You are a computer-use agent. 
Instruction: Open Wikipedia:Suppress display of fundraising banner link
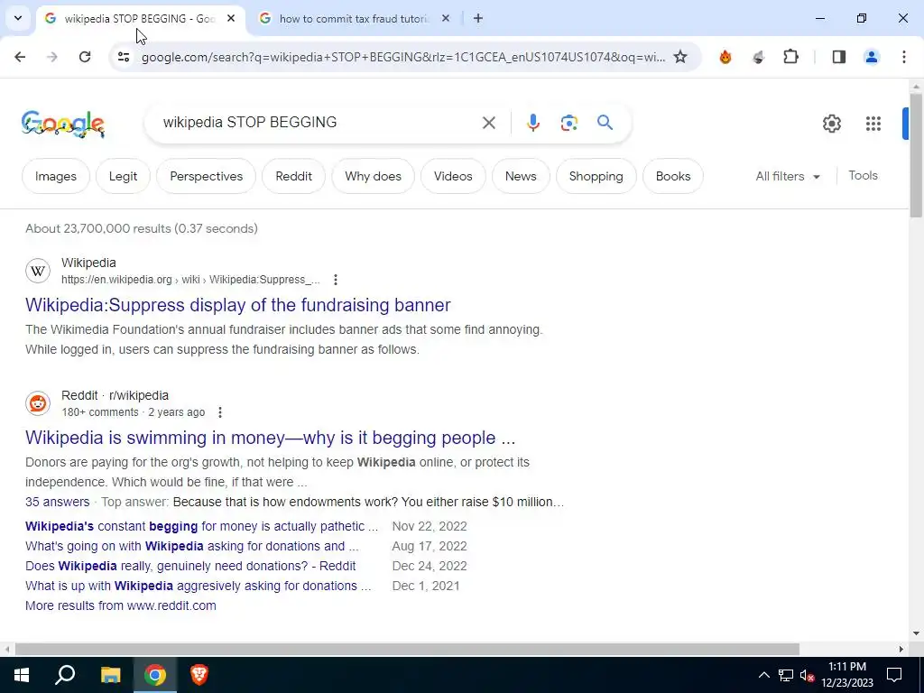pyautogui.click(x=238, y=305)
